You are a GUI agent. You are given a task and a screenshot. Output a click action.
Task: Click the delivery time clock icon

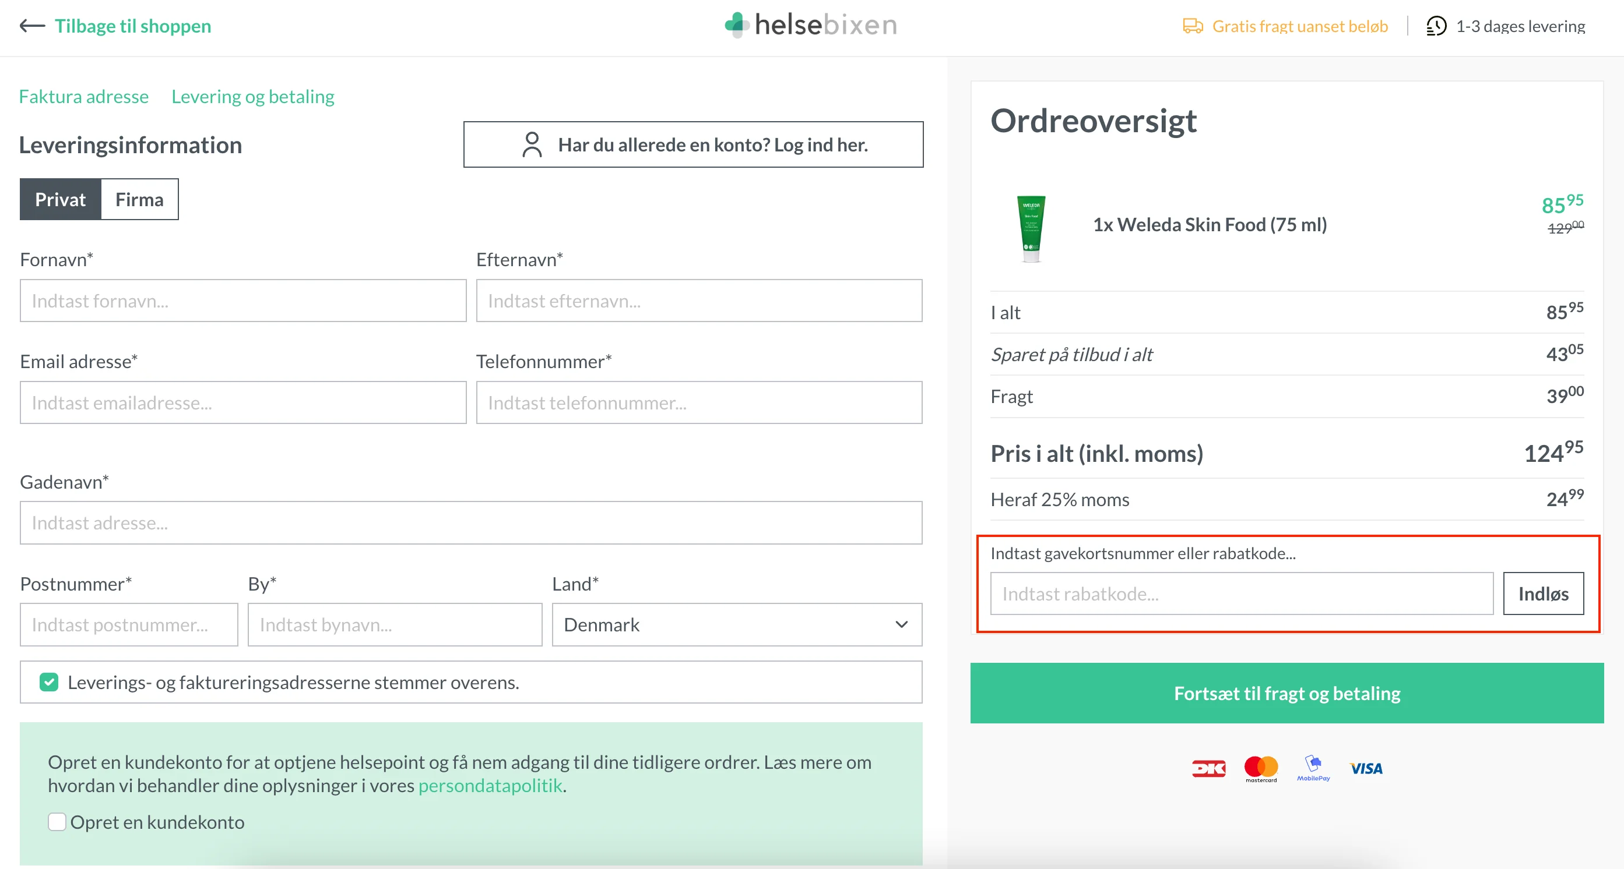tap(1437, 26)
